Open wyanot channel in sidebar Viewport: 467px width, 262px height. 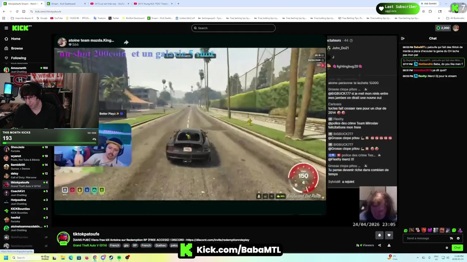click(26, 158)
